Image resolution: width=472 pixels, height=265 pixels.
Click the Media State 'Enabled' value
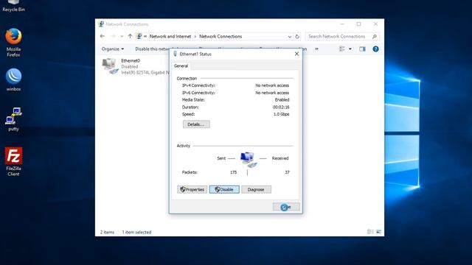(282, 100)
